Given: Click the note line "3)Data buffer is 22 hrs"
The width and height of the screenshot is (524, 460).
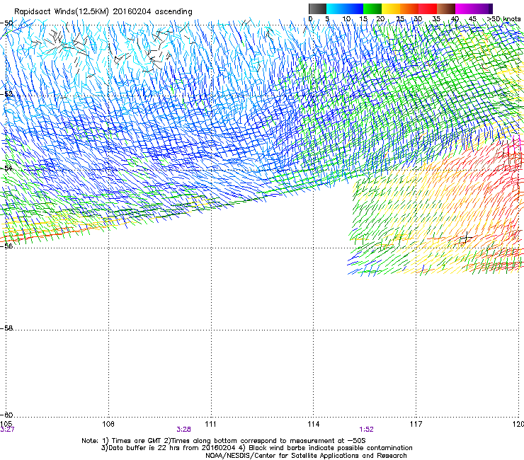Looking at the screenshot, I should [256, 448].
